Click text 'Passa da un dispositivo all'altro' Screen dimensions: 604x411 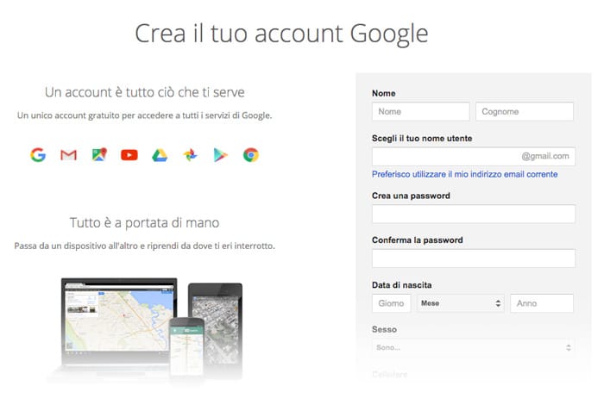pyautogui.click(x=76, y=246)
